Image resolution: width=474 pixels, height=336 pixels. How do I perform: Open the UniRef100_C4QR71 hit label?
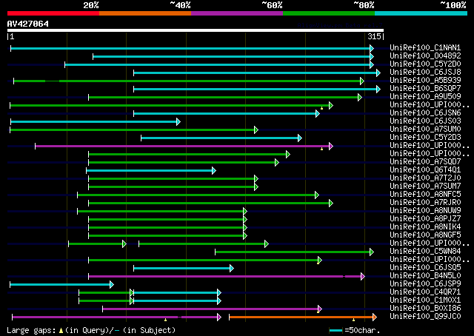tap(425, 292)
